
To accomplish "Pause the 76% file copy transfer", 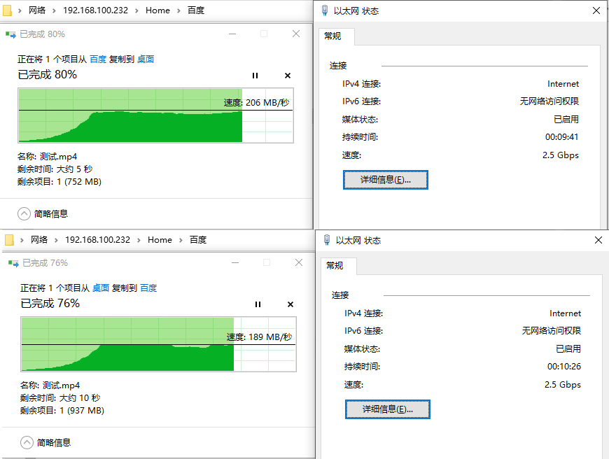I will click(x=258, y=304).
